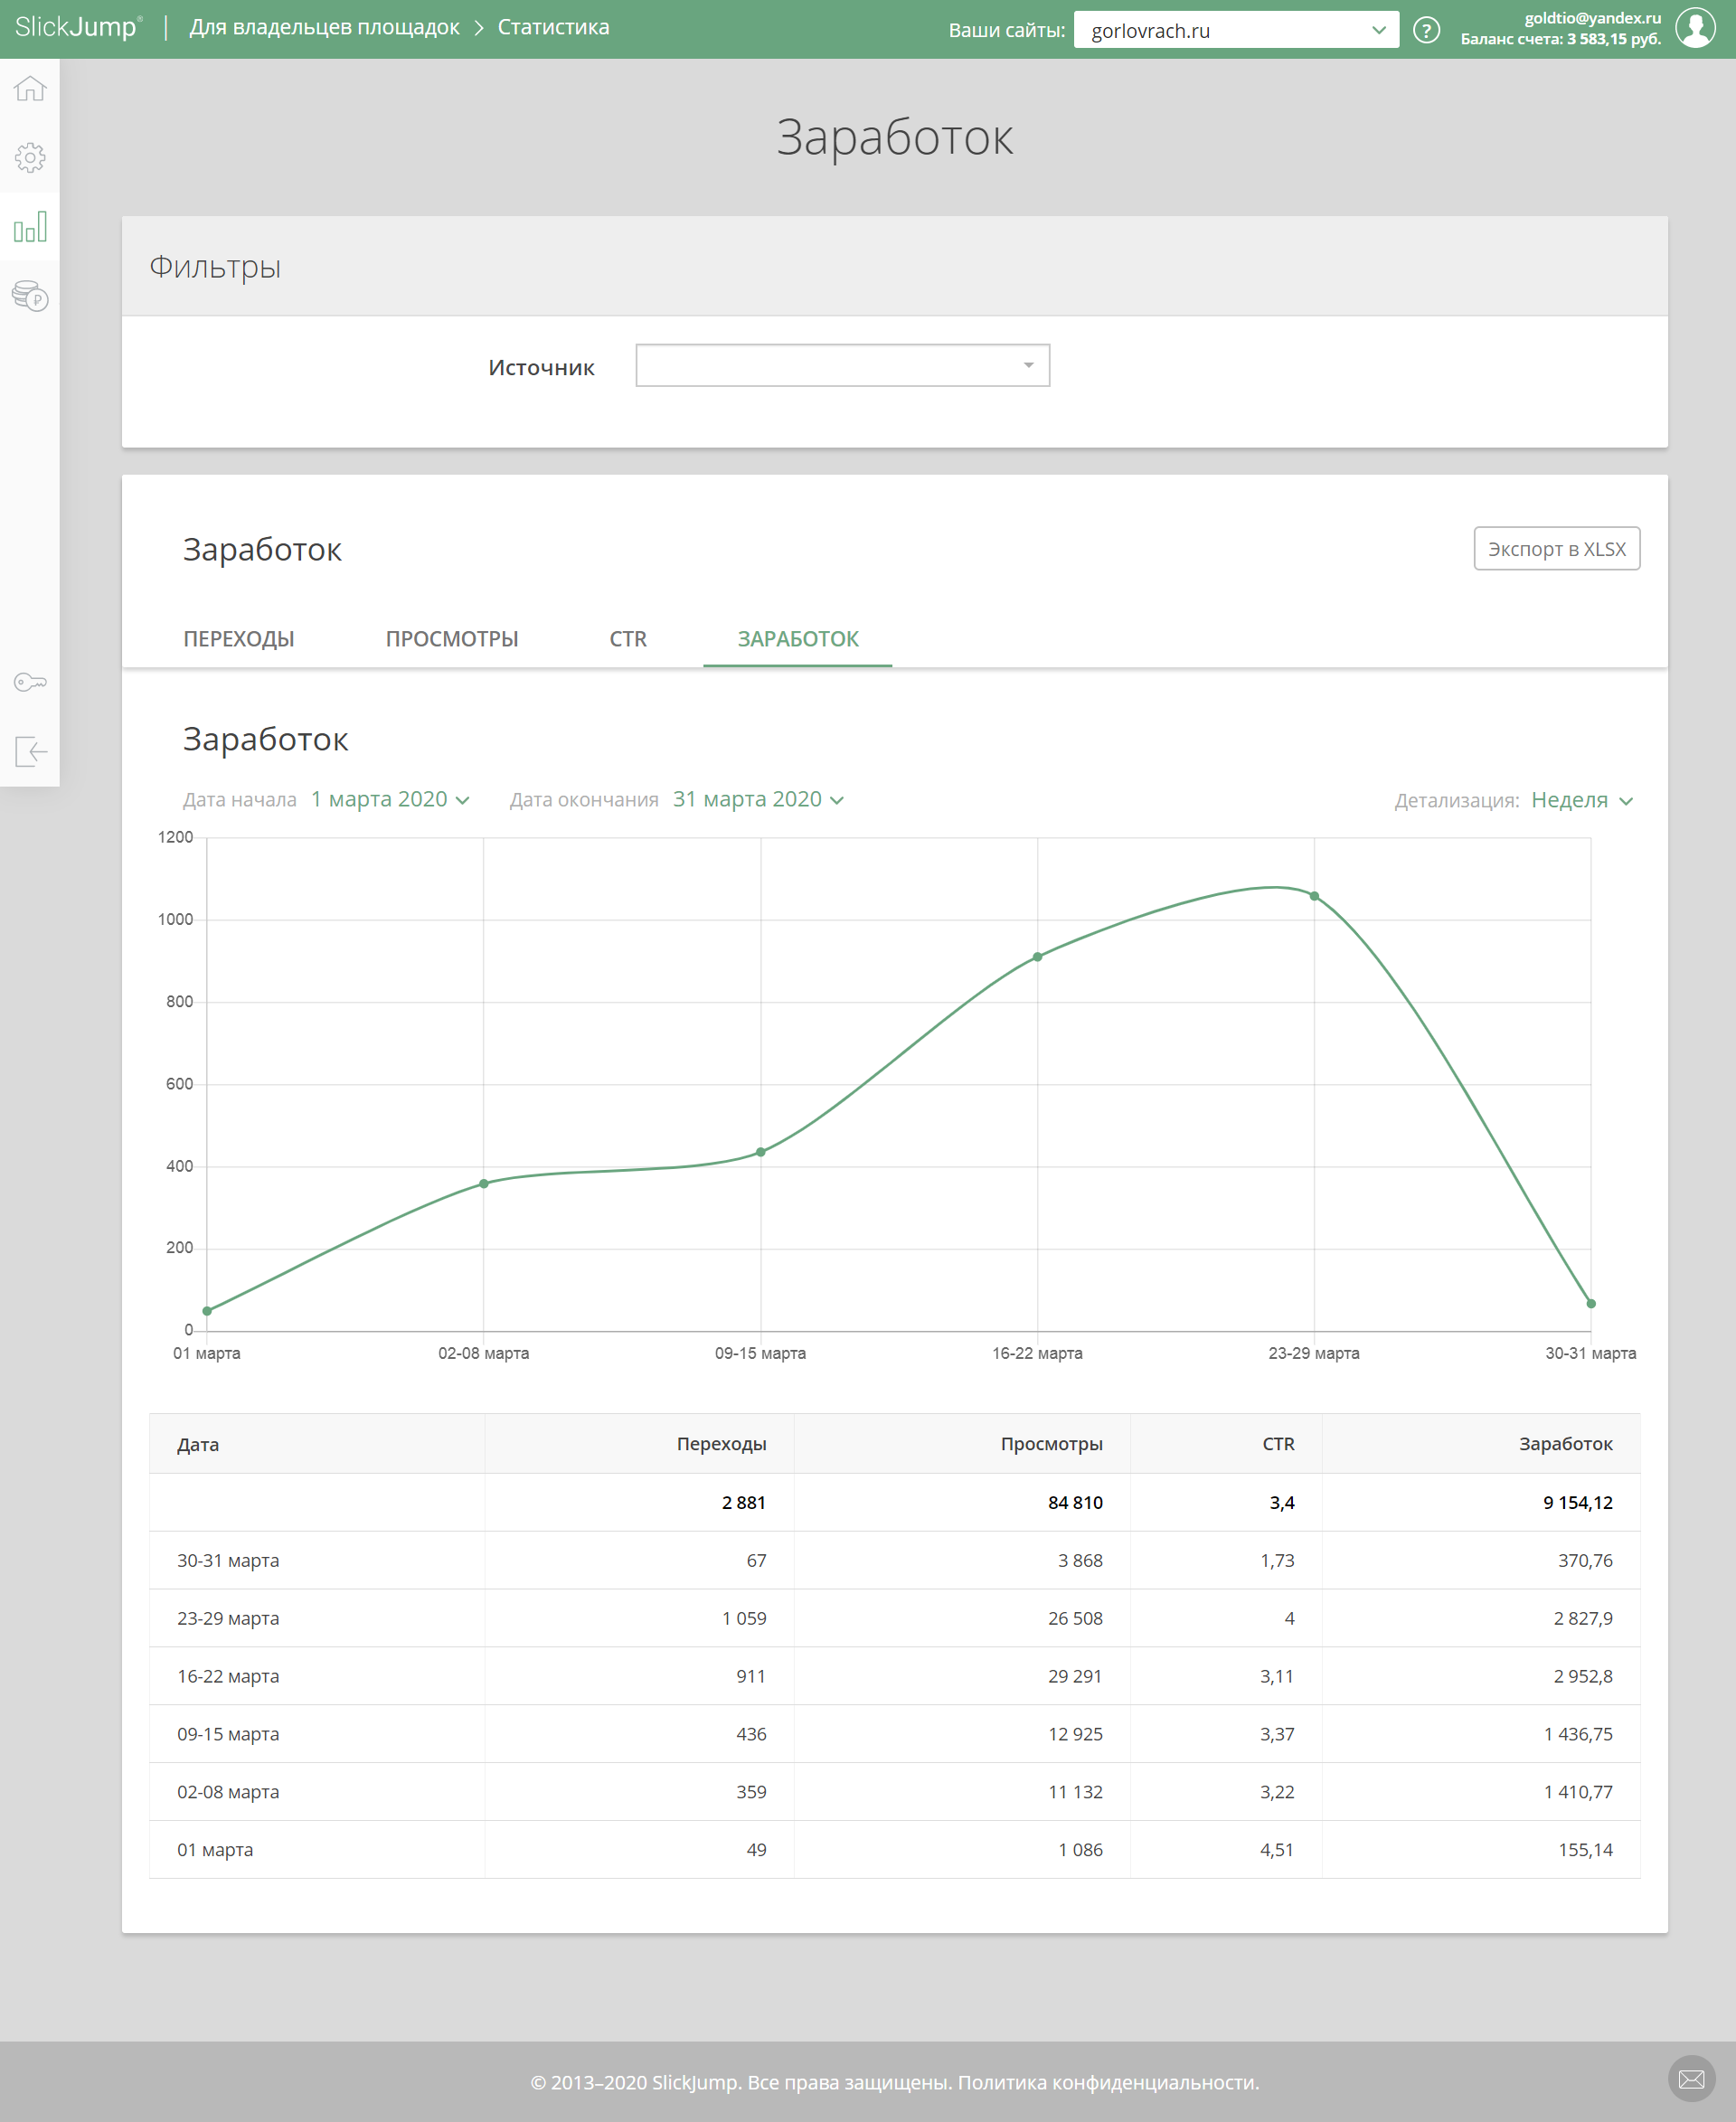
Task: Click the chart point for 16-22 марта
Action: [x=1037, y=957]
